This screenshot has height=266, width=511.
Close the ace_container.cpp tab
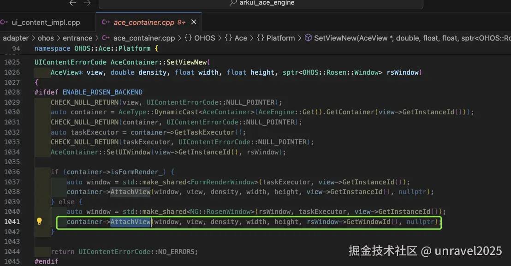[x=194, y=22]
